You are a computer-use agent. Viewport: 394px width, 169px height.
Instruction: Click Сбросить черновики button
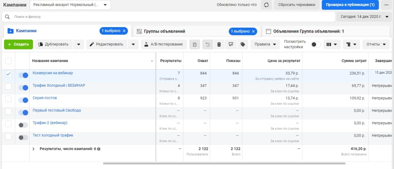point(297,5)
